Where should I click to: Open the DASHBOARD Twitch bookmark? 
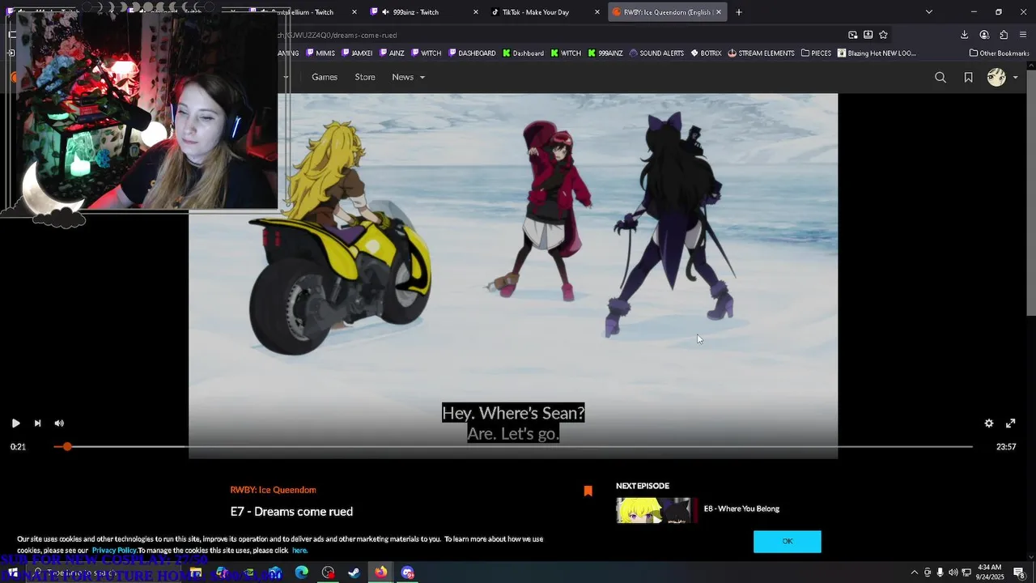(x=471, y=53)
